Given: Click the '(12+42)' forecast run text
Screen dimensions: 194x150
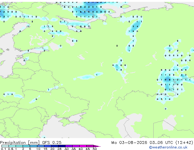Looking at the screenshot, I should (x=184, y=143).
